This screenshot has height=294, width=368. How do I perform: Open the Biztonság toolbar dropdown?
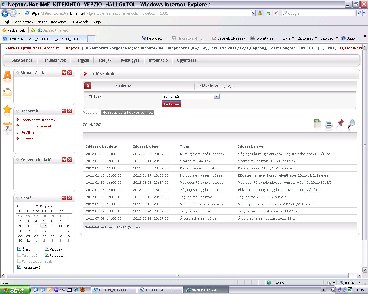[x=307, y=38]
